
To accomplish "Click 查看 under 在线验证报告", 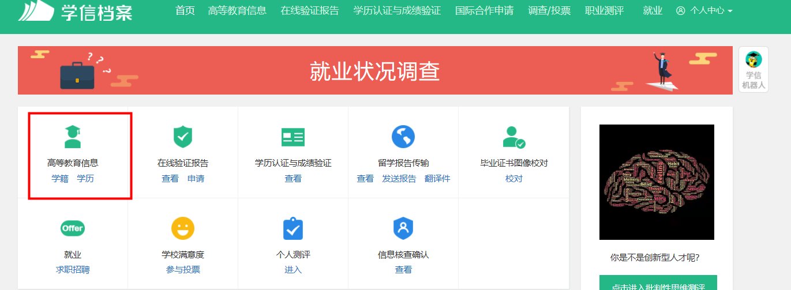I will point(170,178).
